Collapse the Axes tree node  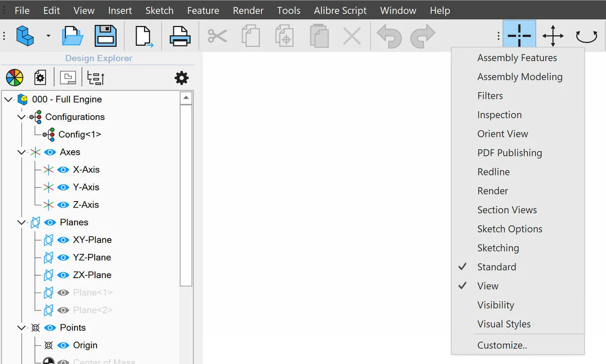(21, 152)
